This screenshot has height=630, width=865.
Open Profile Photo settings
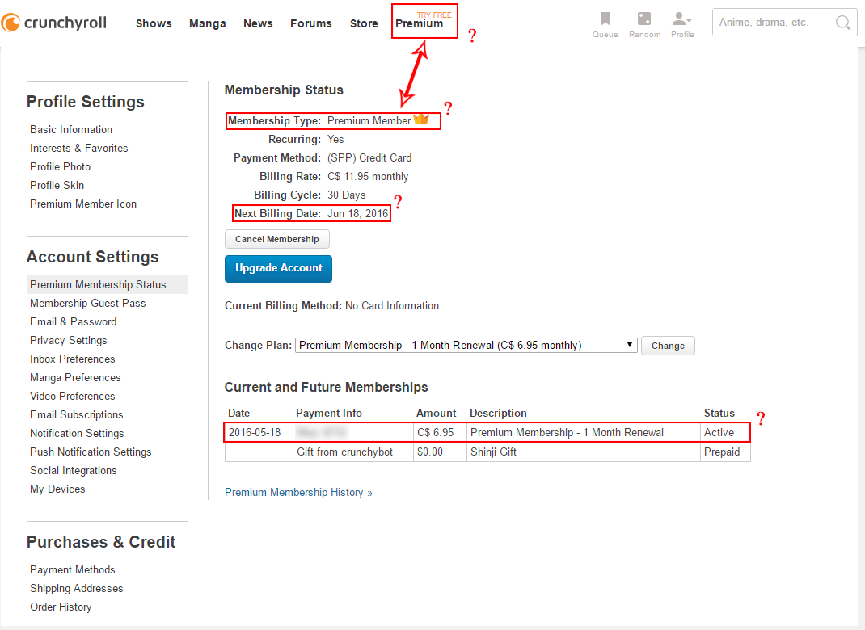60,166
